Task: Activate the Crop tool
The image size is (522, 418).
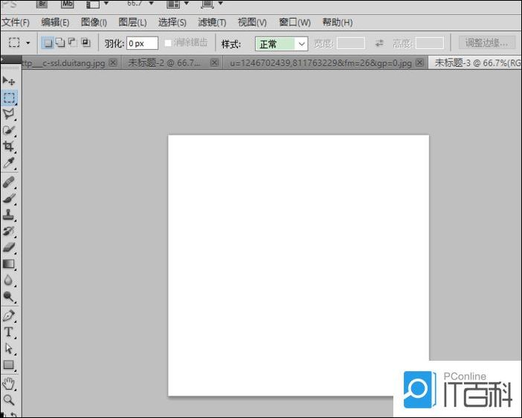Action: point(9,147)
